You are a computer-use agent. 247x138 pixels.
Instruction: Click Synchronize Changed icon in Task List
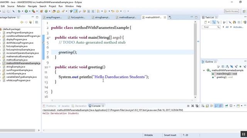tap(244, 22)
